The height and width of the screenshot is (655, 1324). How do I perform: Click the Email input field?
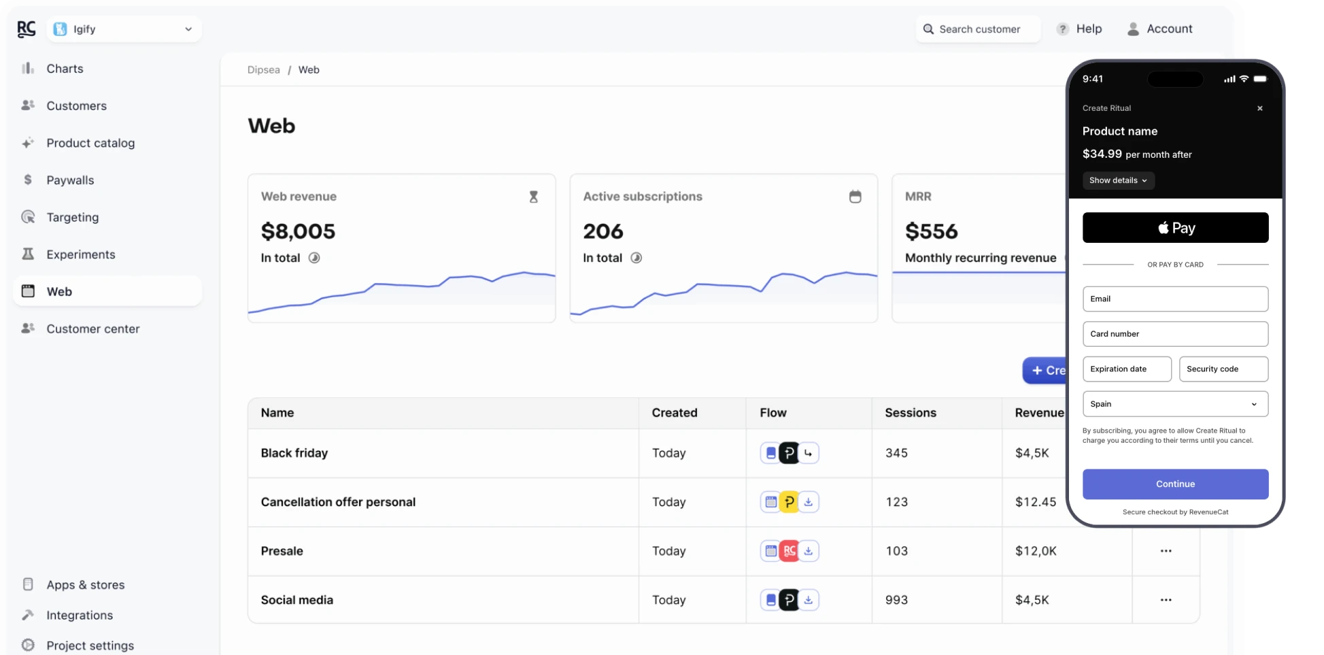tap(1176, 299)
